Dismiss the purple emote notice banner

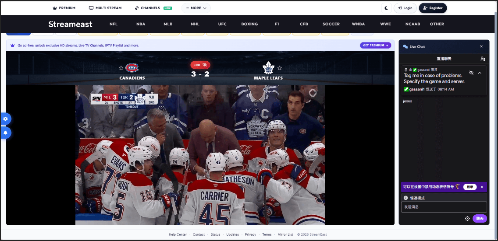482,187
